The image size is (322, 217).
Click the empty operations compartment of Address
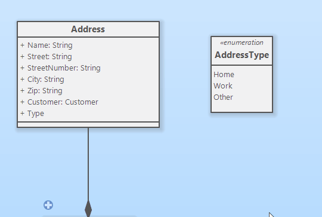tap(88, 124)
